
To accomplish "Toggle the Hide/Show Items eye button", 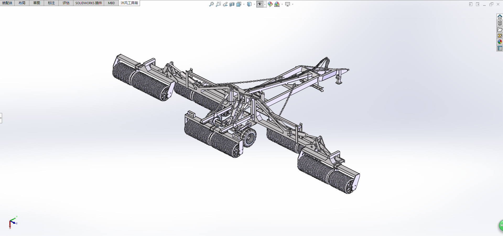I will tap(260, 4).
